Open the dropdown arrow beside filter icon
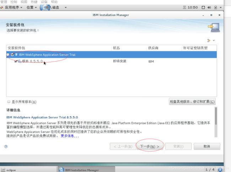This screenshot has height=172, width=231. (x=214, y=41)
